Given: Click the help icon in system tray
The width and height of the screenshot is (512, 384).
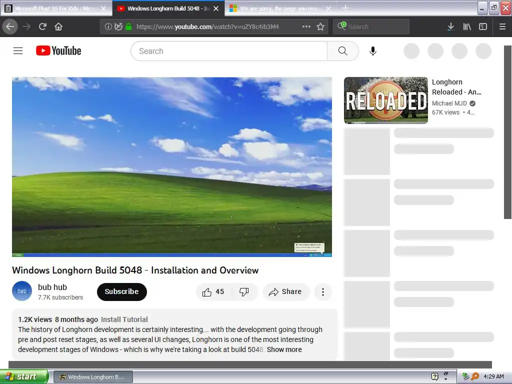Looking at the screenshot, I should point(434,376).
